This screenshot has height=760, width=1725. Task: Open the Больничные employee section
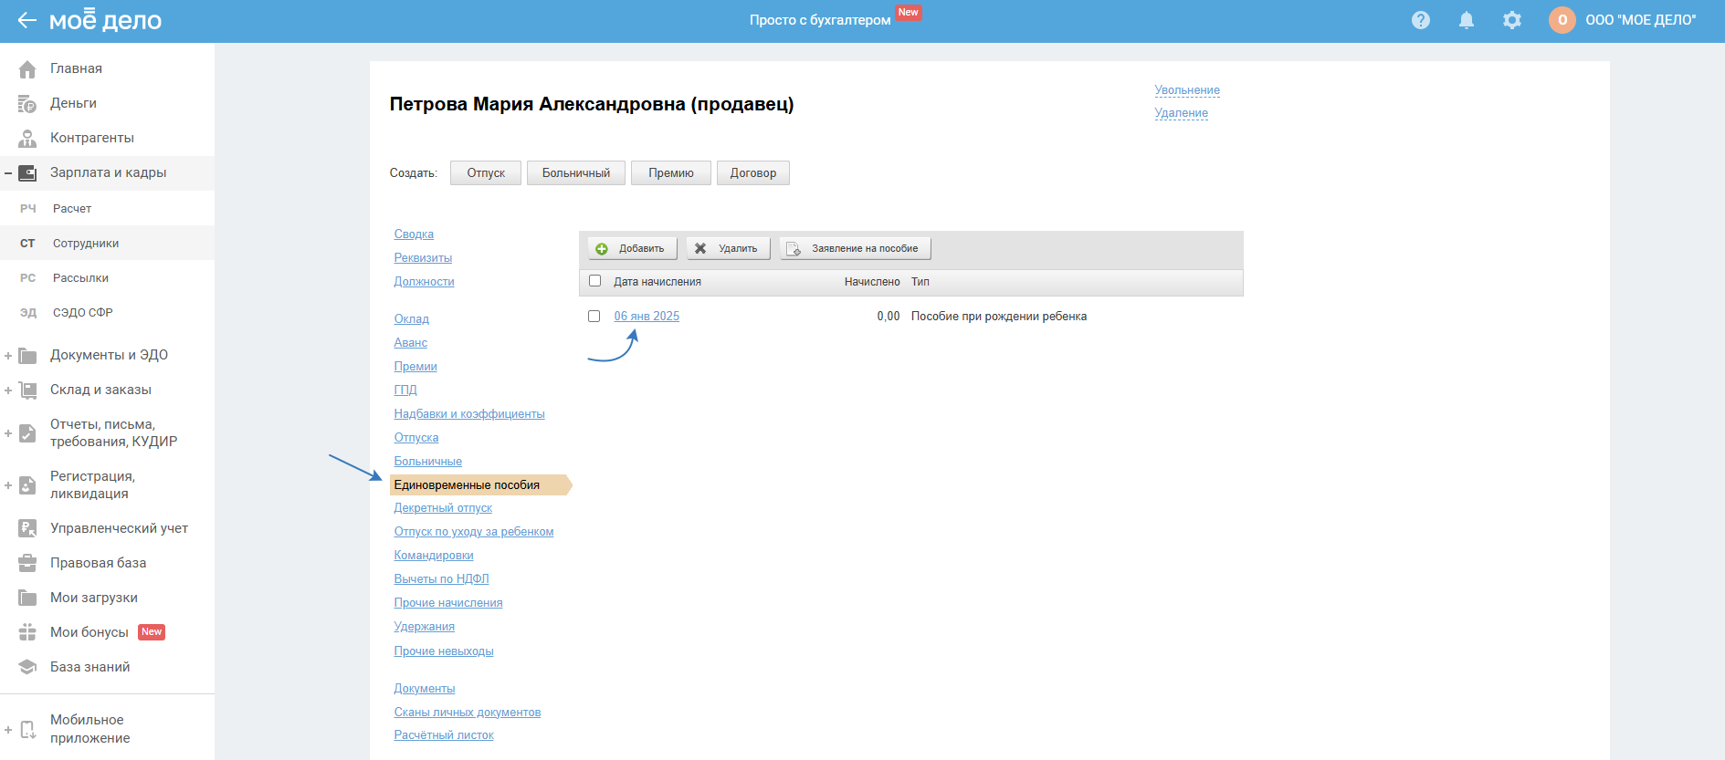[428, 462]
